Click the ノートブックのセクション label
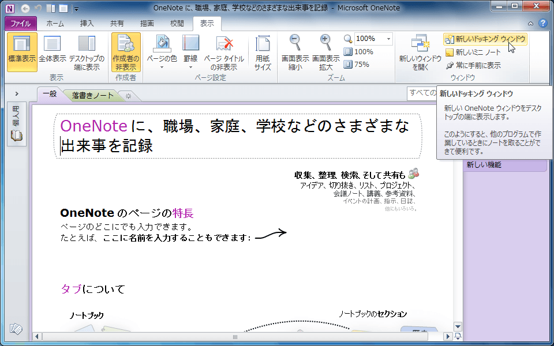Screen dimensions: 554x346 [373, 314]
